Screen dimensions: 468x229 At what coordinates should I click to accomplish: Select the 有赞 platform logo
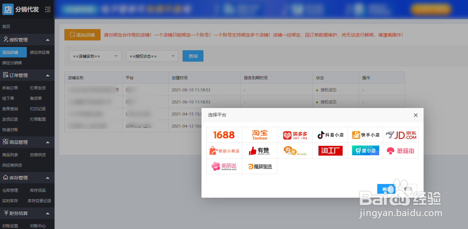259,150
